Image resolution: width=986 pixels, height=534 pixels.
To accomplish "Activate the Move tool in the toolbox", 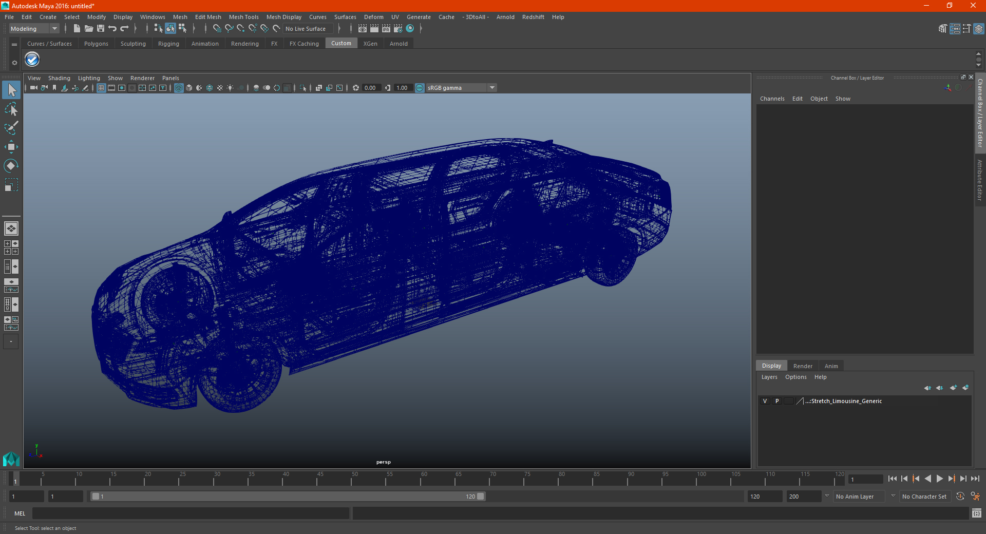I will tap(11, 147).
